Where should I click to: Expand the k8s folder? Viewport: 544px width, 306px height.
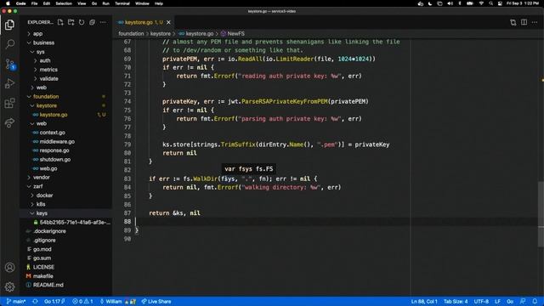pos(41,204)
